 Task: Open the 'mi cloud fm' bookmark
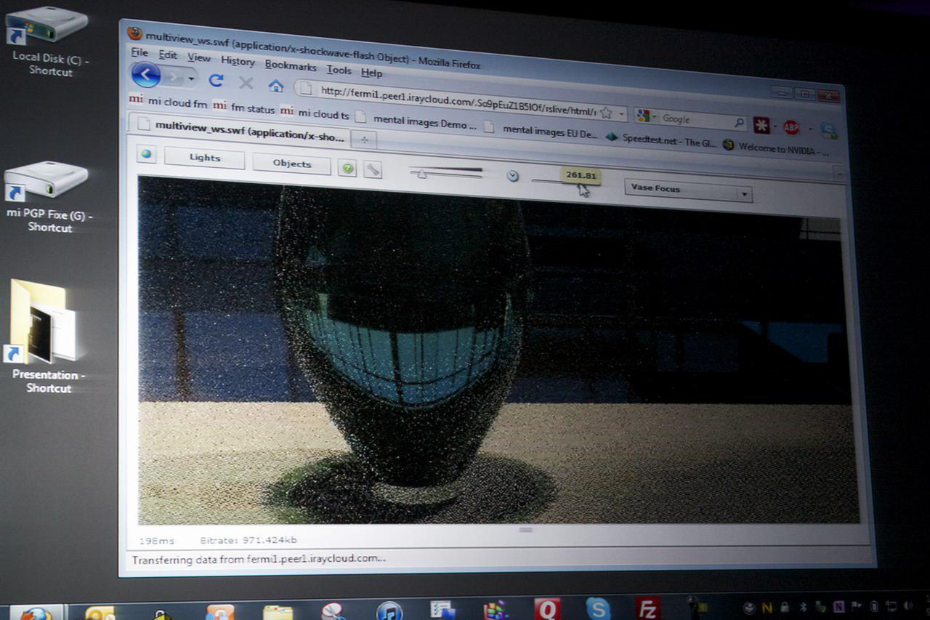coord(169,102)
